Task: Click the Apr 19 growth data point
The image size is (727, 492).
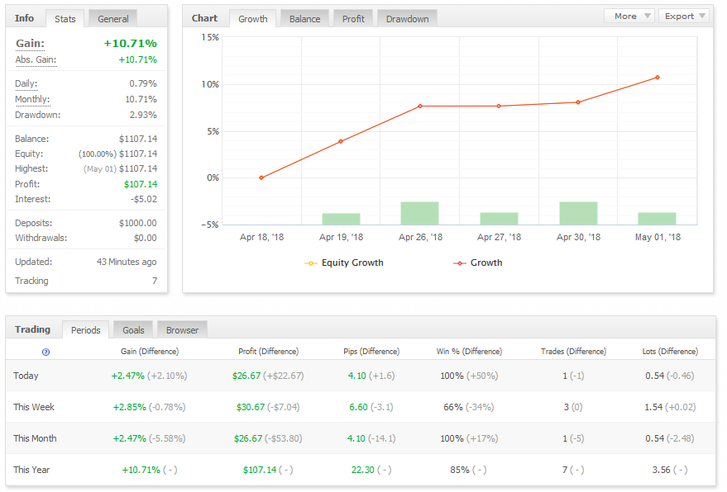Action: point(341,141)
